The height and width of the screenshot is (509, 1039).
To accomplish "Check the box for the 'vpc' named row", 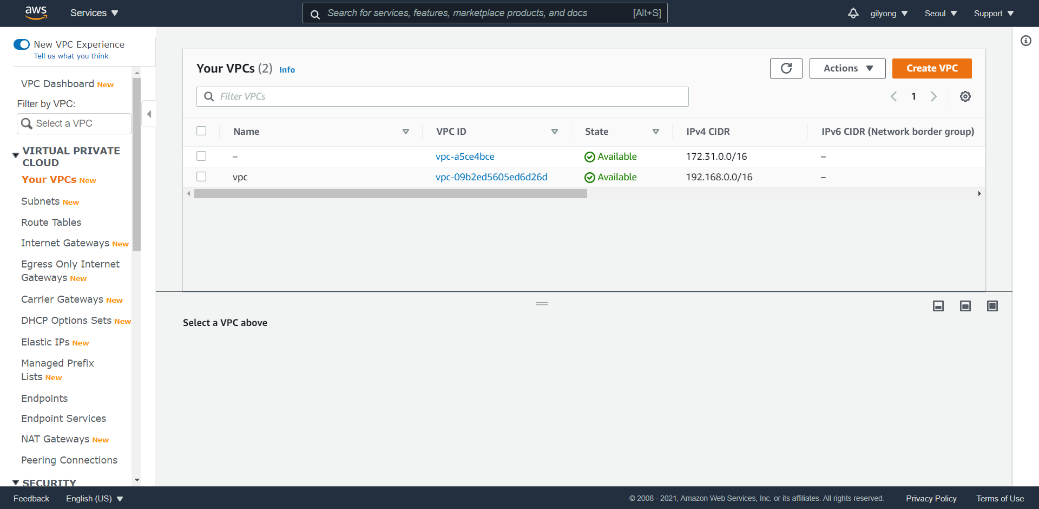I will (201, 177).
